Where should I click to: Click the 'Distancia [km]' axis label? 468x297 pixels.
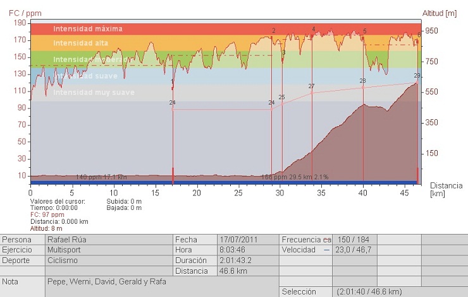pyautogui.click(x=445, y=189)
